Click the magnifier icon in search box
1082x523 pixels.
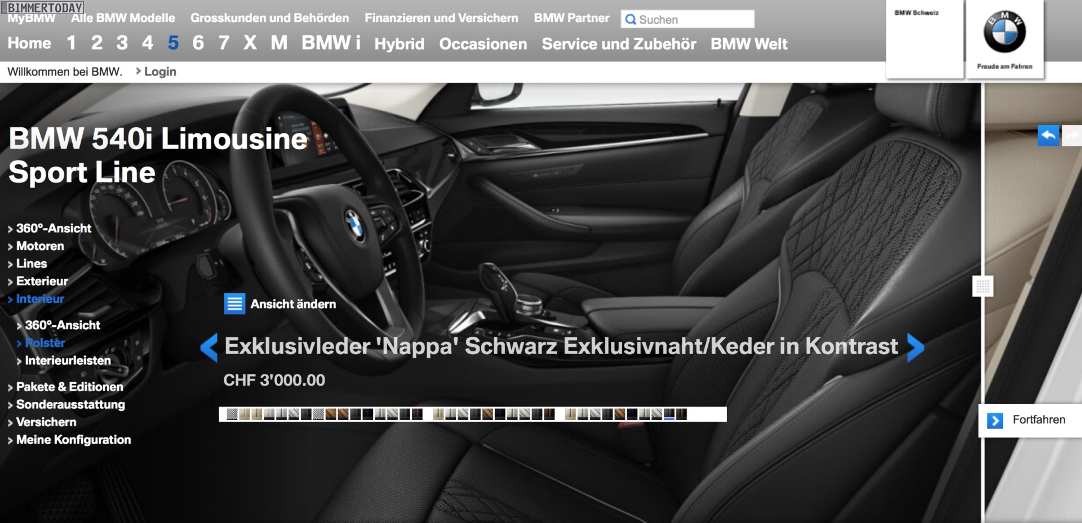[x=631, y=20]
